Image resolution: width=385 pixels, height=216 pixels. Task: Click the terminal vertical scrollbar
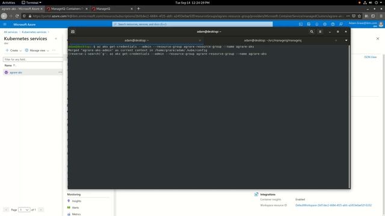[x=349, y=116]
